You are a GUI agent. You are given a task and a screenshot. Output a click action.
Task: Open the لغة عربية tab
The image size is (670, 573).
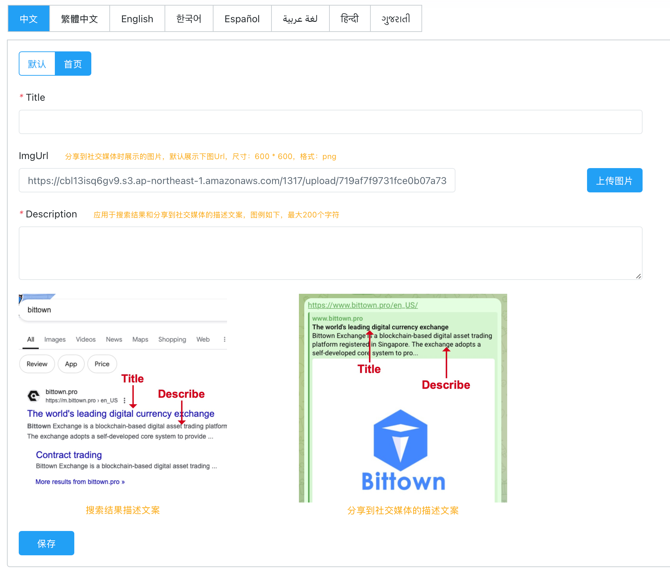click(x=300, y=19)
